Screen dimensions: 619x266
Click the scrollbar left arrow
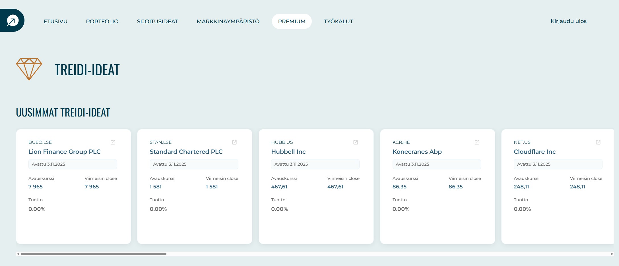18,254
